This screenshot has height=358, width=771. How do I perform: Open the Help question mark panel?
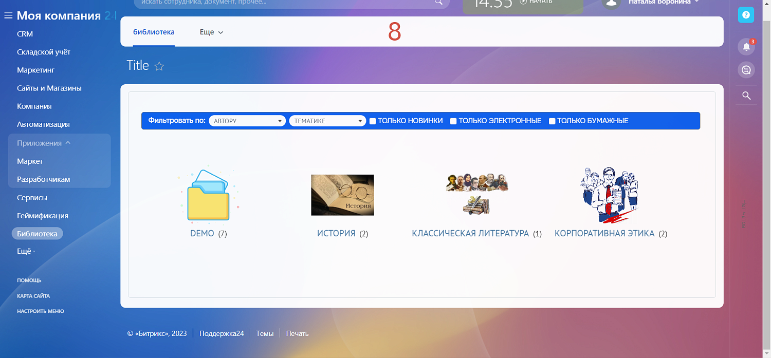point(746,15)
